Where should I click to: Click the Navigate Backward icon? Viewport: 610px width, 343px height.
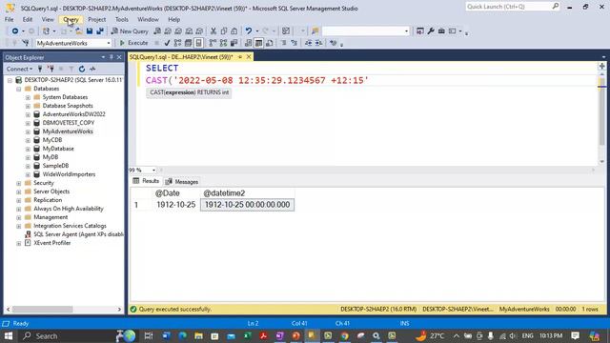15,31
